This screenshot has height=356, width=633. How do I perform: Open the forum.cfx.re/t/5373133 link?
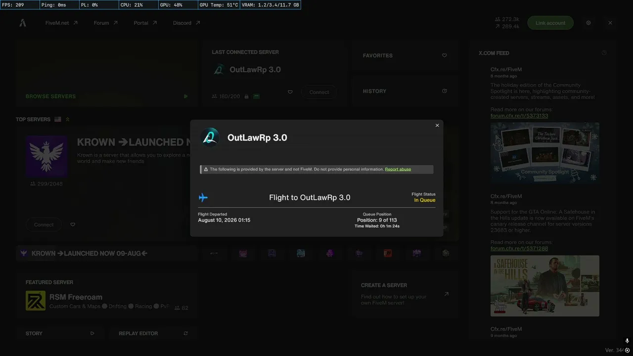point(519,116)
